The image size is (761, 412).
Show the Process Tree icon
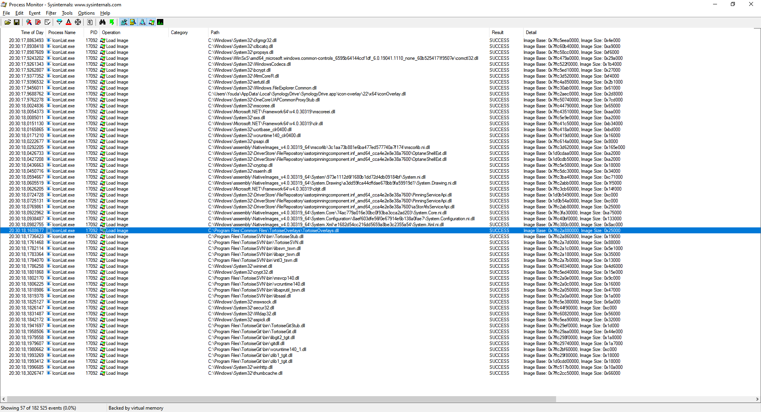(90, 22)
